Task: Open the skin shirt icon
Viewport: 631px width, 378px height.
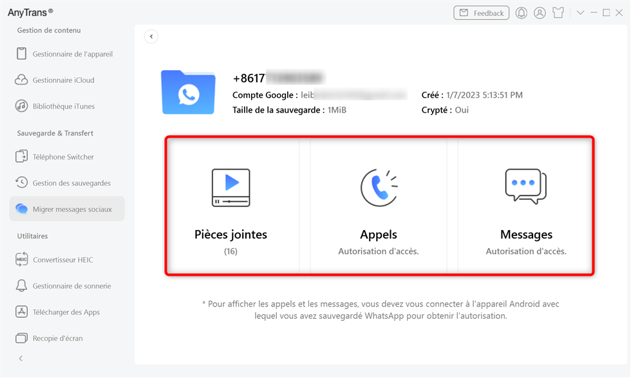Action: 558,13
